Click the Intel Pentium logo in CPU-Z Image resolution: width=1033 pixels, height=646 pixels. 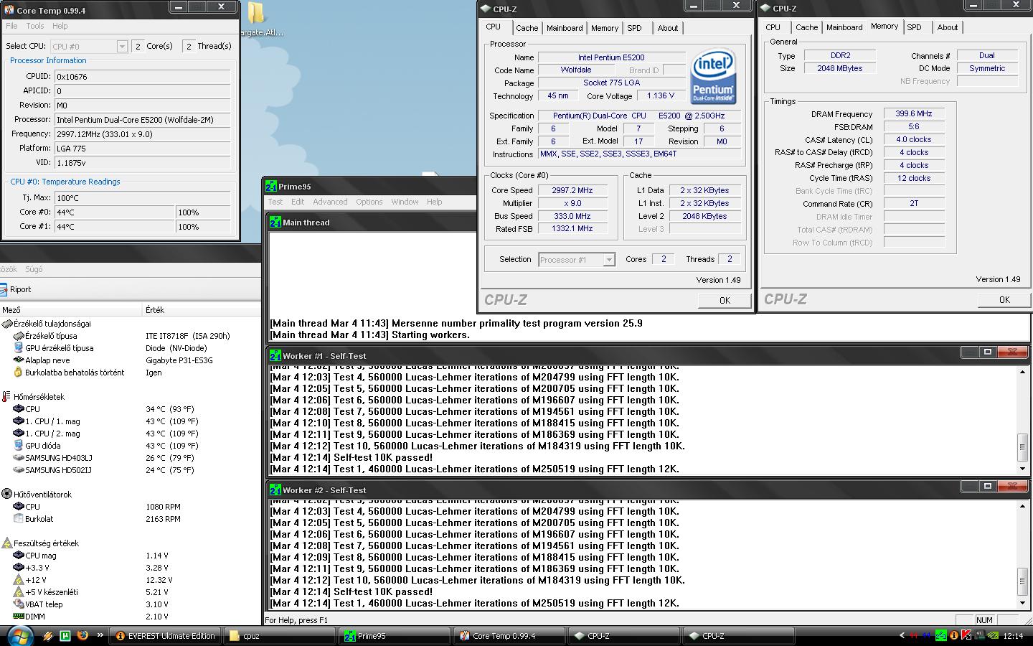[x=713, y=76]
